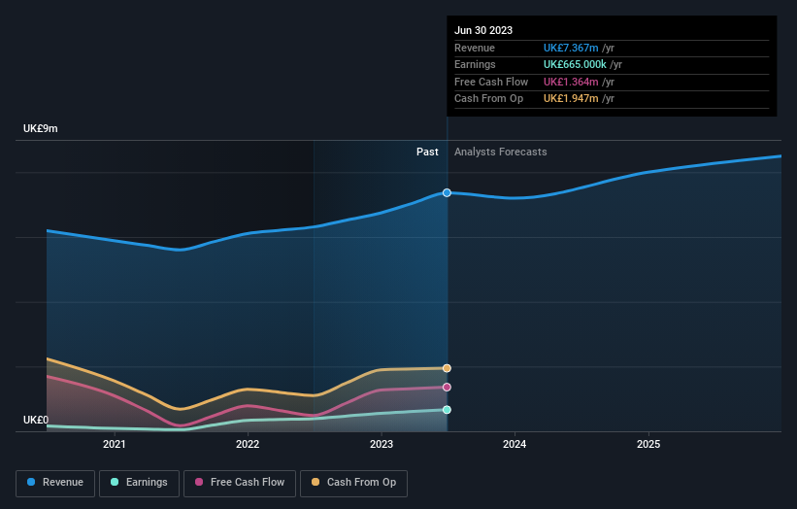Screen dimensions: 797x509
Task: Click the Free Cash Flow label in tooltip
Action: point(491,82)
